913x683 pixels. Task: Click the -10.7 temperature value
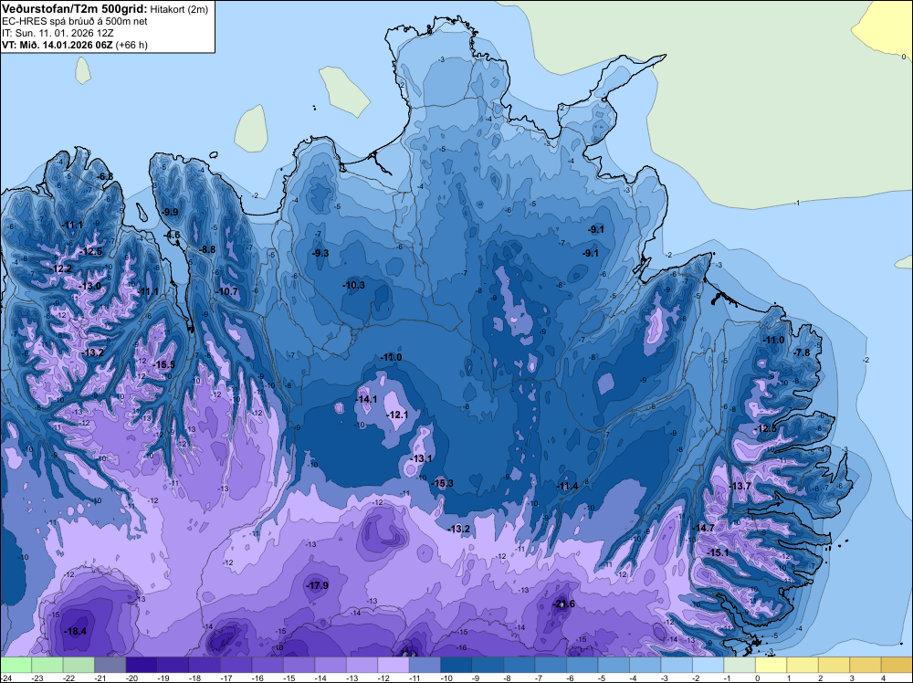point(227,291)
